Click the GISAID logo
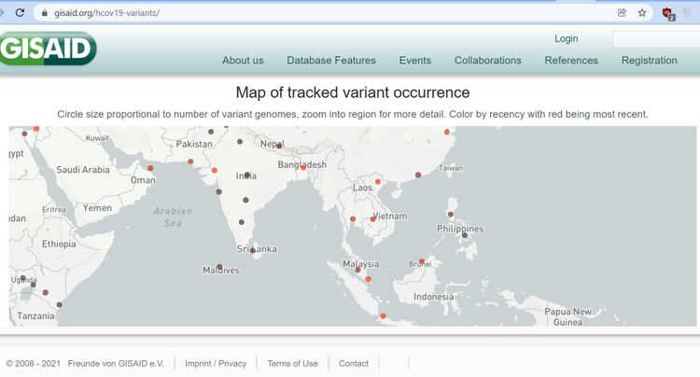This screenshot has width=700, height=377. [x=49, y=48]
